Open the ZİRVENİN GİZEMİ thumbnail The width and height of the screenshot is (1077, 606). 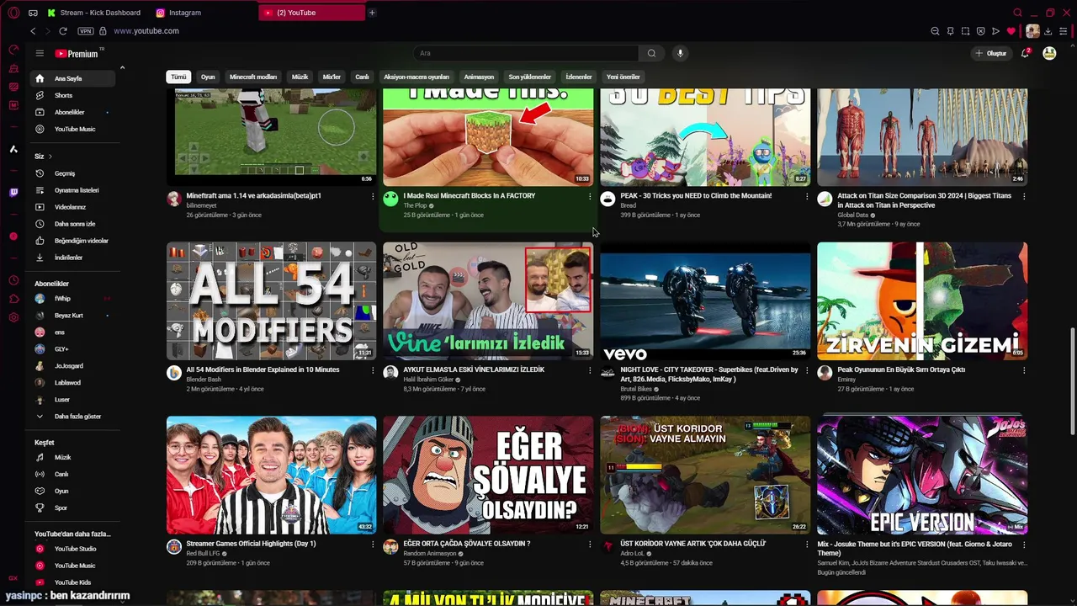pyautogui.click(x=922, y=300)
